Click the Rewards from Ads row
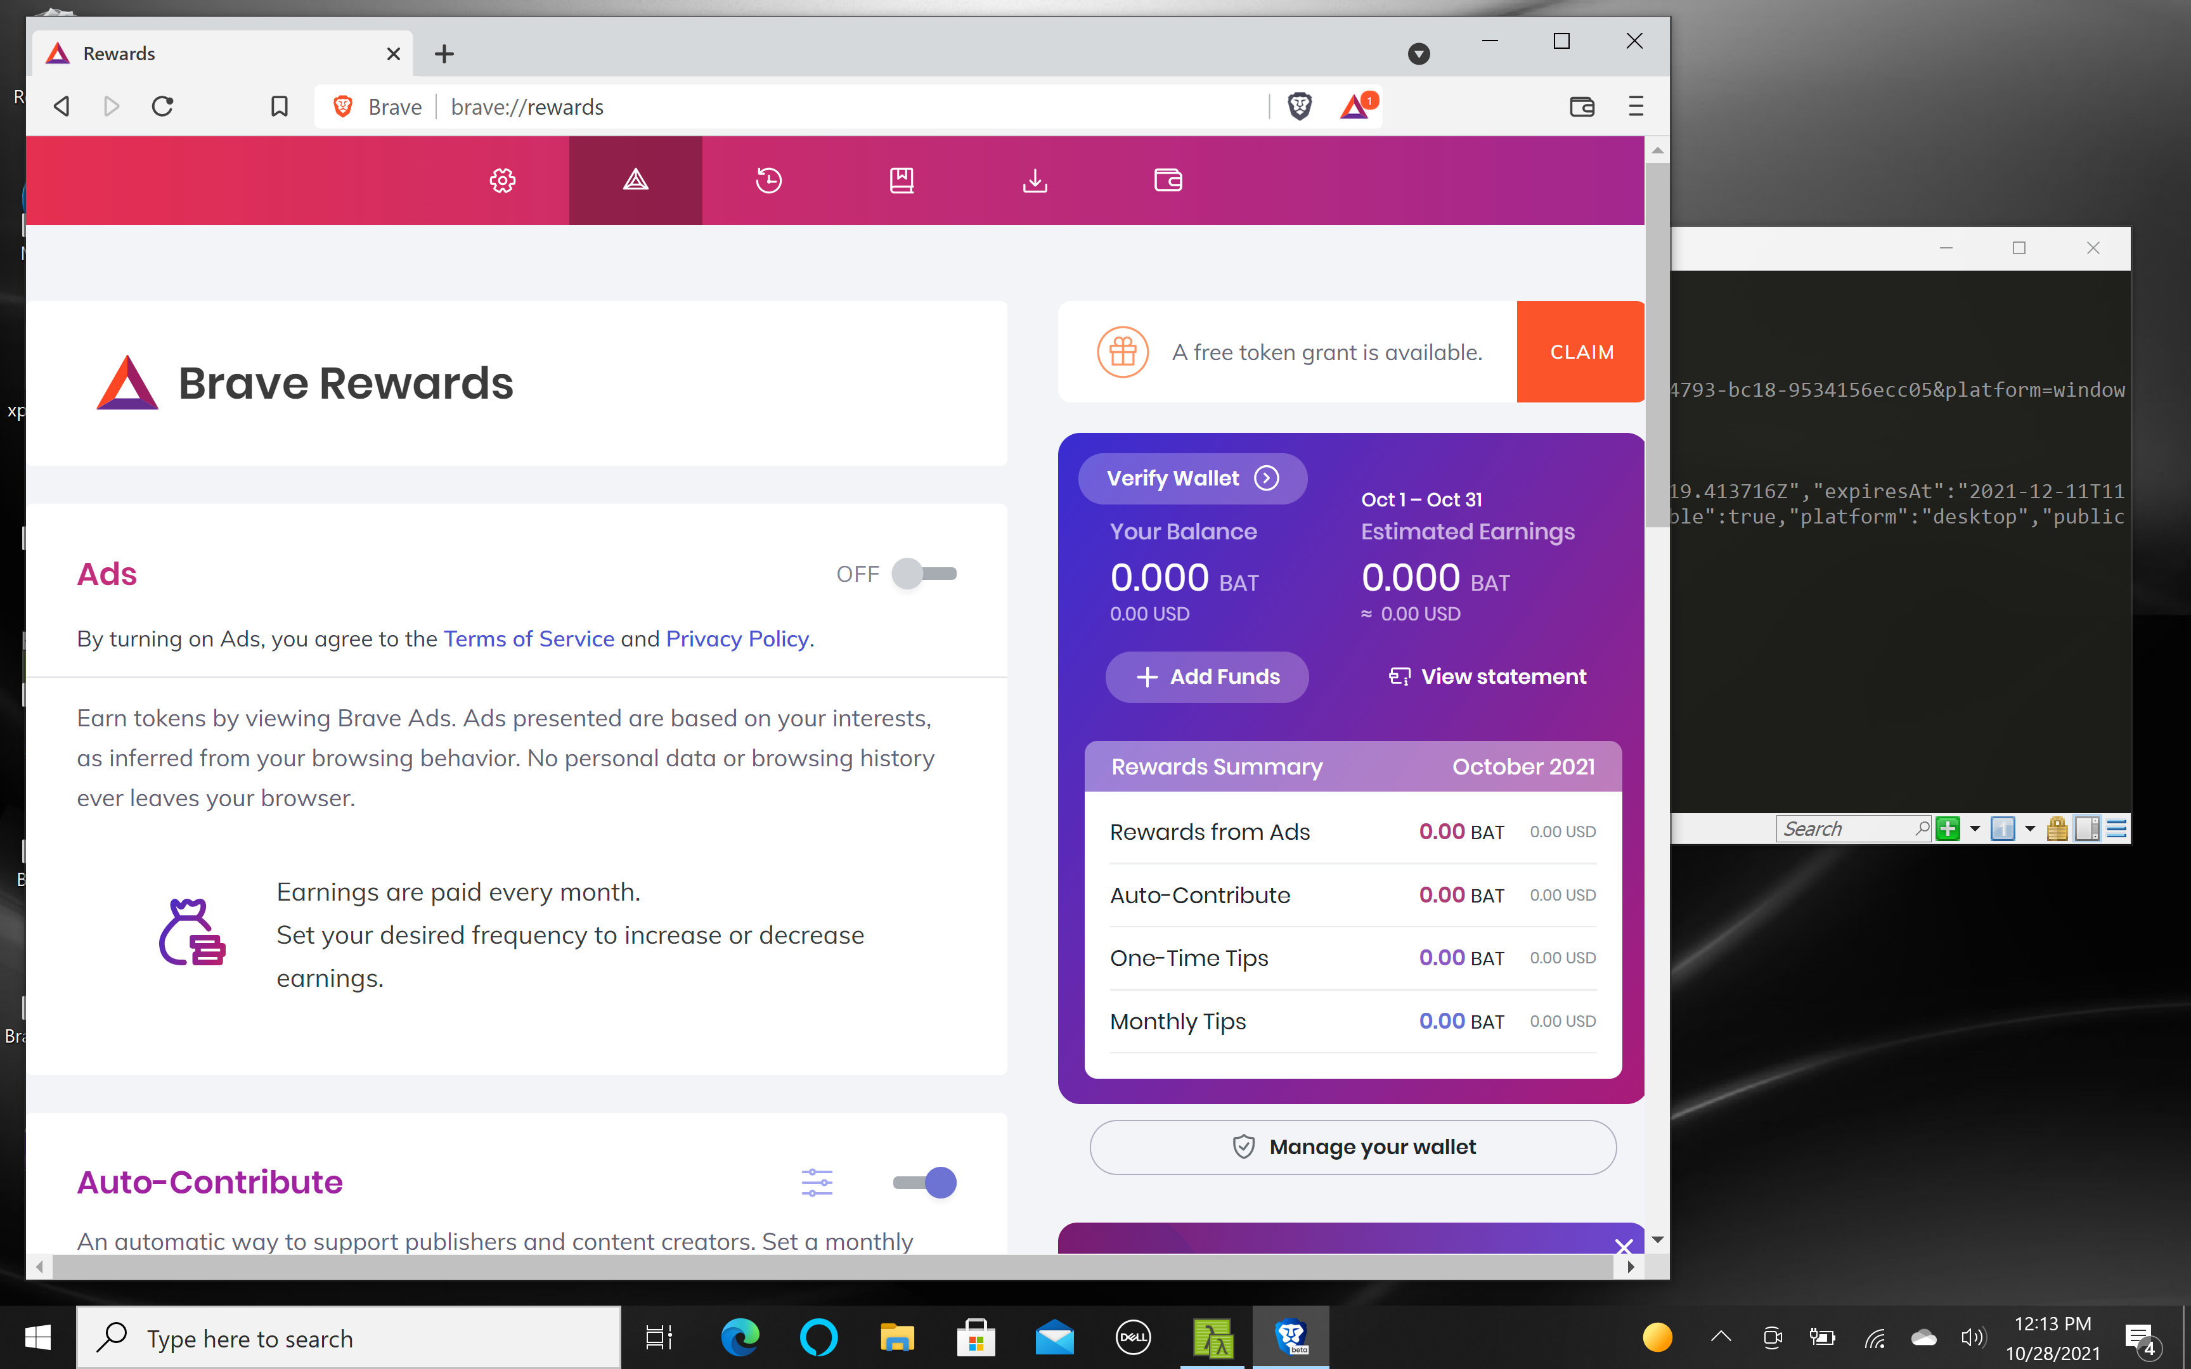This screenshot has width=2191, height=1369. click(x=1353, y=832)
